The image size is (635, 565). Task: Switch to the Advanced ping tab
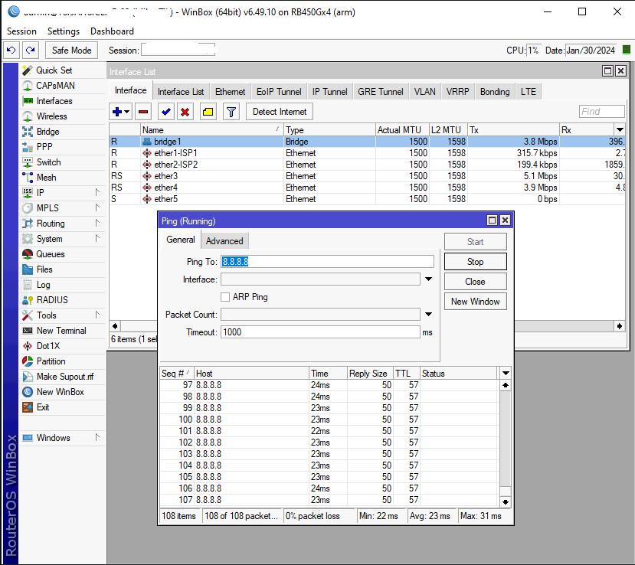tap(224, 241)
